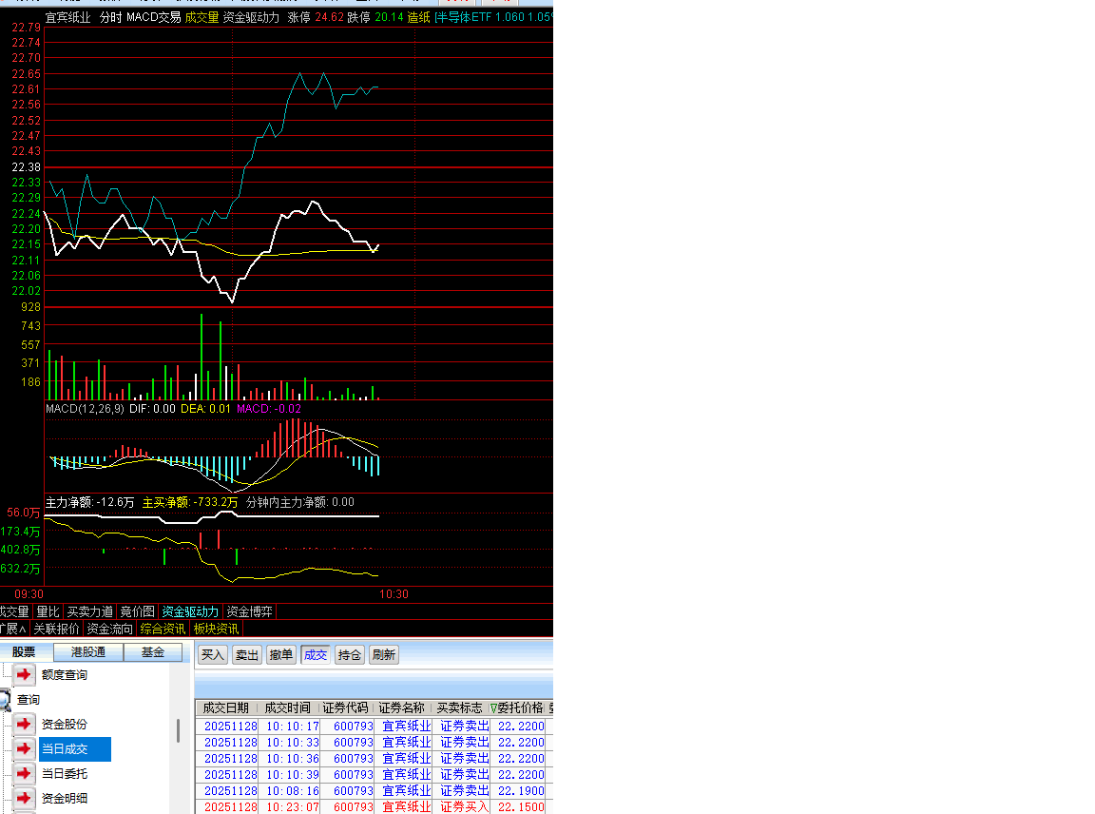Screen dimensions: 1095x814
Task: Select the trade row timed 10:10:17
Action: coord(374,727)
